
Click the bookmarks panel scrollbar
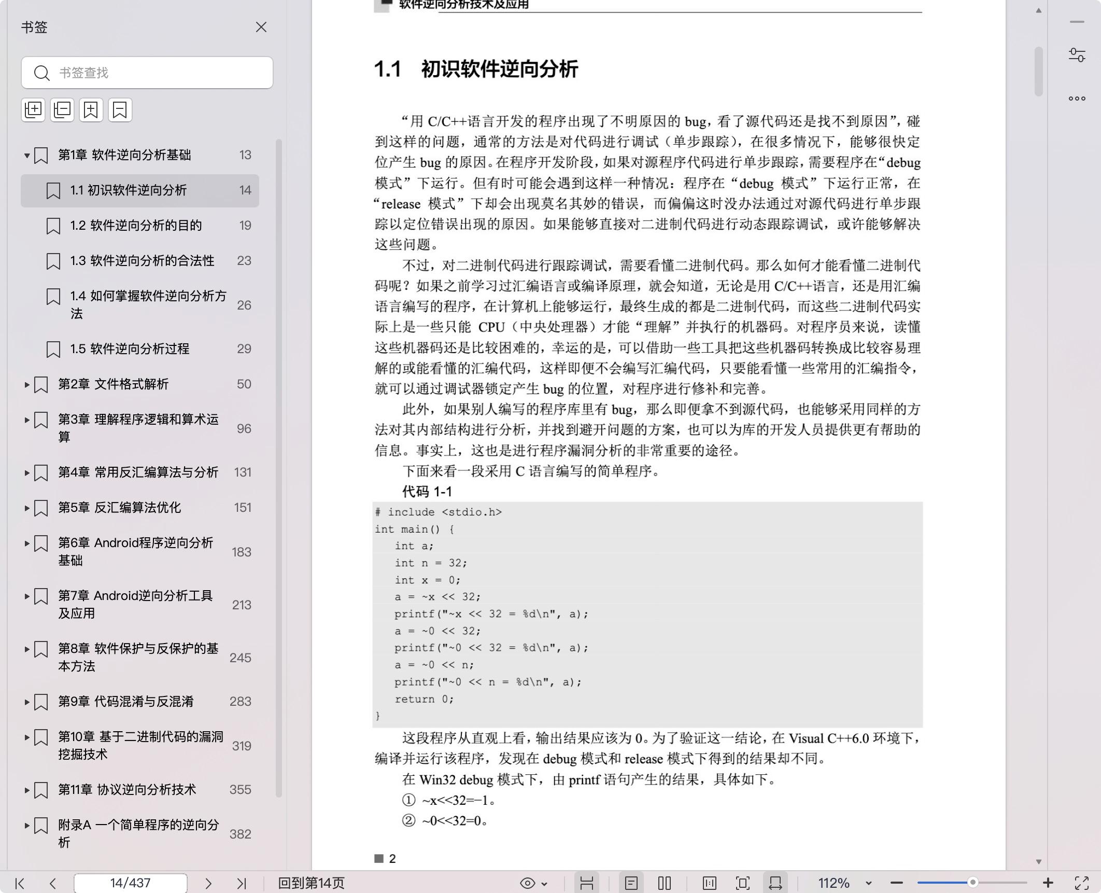(x=279, y=468)
